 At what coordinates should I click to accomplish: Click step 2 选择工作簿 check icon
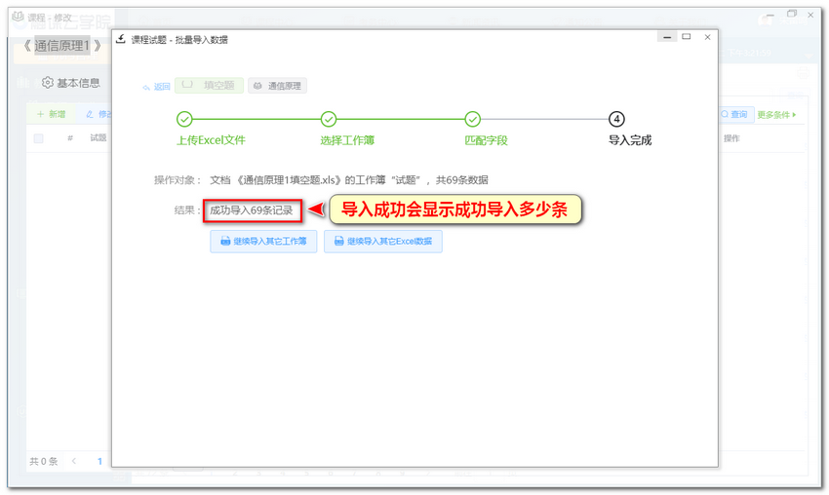point(329,120)
